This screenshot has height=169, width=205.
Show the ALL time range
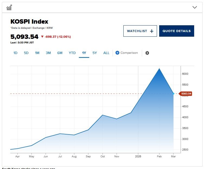pyautogui.click(x=106, y=53)
